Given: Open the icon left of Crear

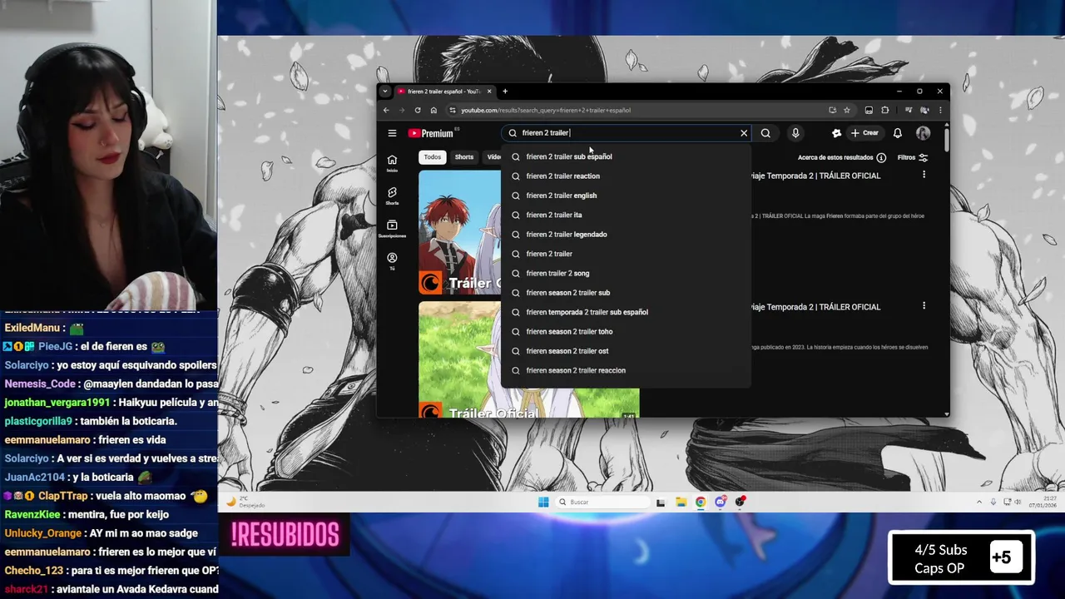Looking at the screenshot, I should tap(837, 133).
